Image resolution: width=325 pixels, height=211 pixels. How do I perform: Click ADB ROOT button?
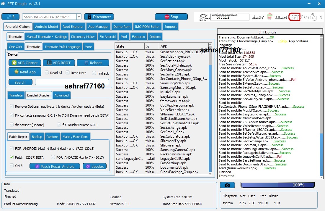point(59,63)
